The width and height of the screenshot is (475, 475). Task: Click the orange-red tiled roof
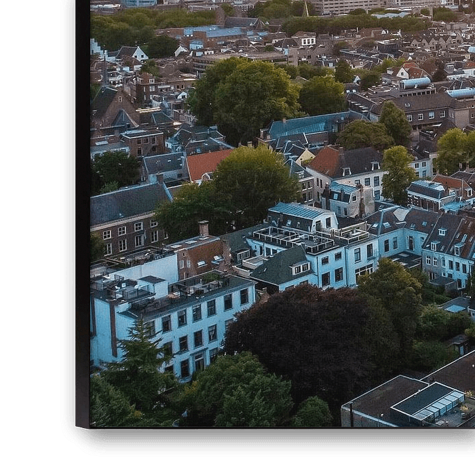206,163
